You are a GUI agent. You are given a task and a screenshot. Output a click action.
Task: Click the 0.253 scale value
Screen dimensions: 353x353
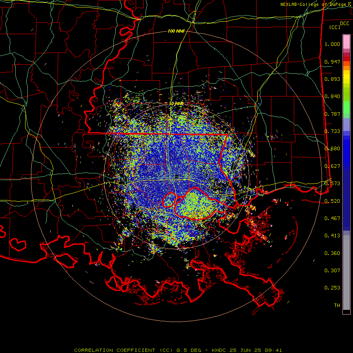(332, 288)
